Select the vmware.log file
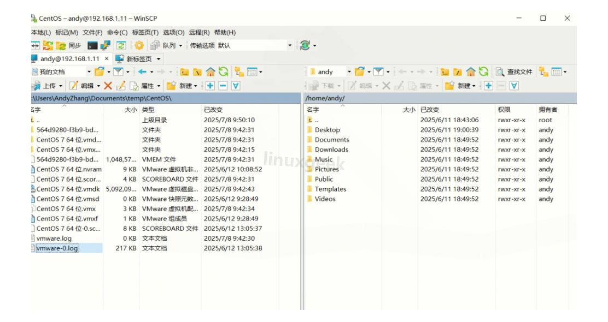The width and height of the screenshot is (608, 322). [54, 238]
